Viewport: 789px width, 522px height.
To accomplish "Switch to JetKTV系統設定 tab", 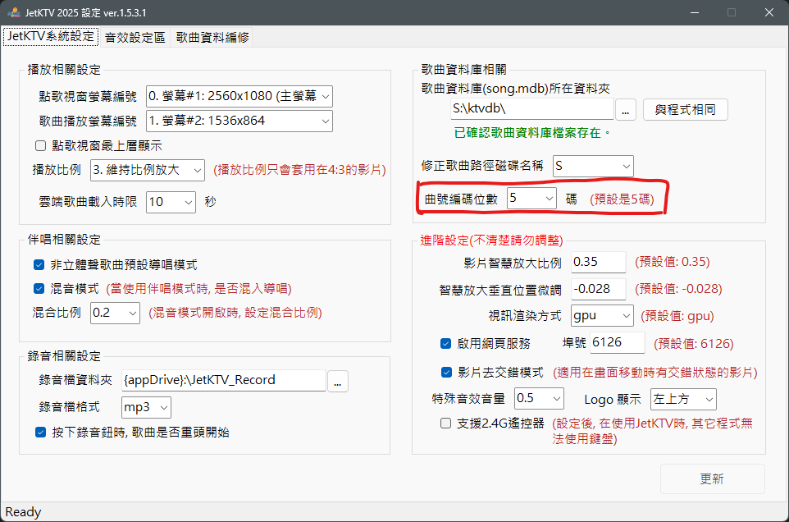I will click(51, 37).
